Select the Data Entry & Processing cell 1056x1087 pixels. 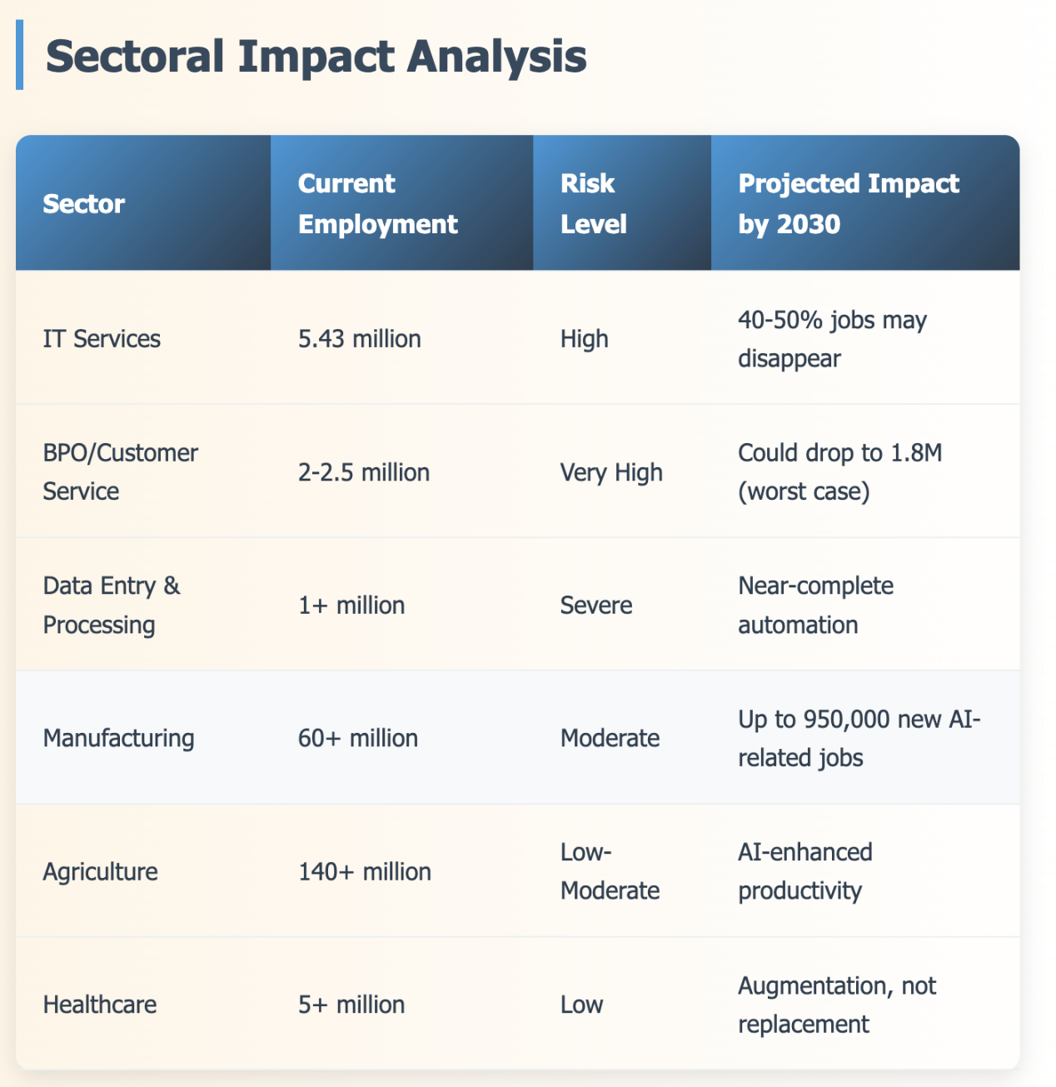111,606
